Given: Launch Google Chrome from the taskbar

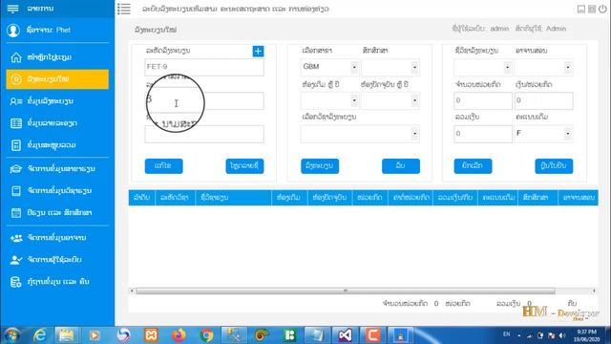Looking at the screenshot, I should coord(207,335).
